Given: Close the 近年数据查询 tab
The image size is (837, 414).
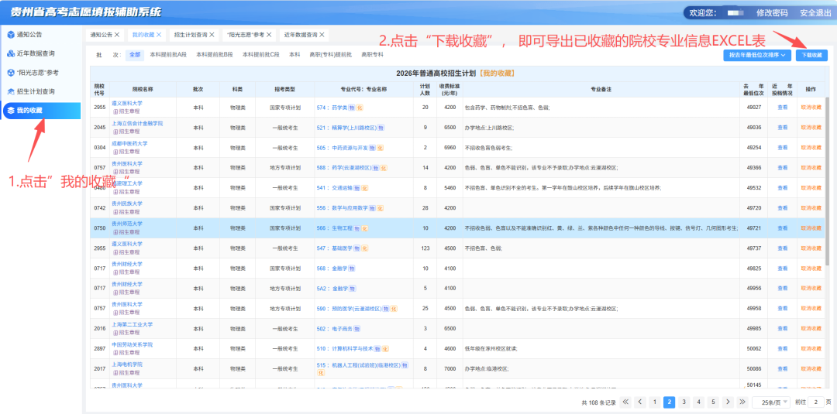Looking at the screenshot, I should [321, 35].
